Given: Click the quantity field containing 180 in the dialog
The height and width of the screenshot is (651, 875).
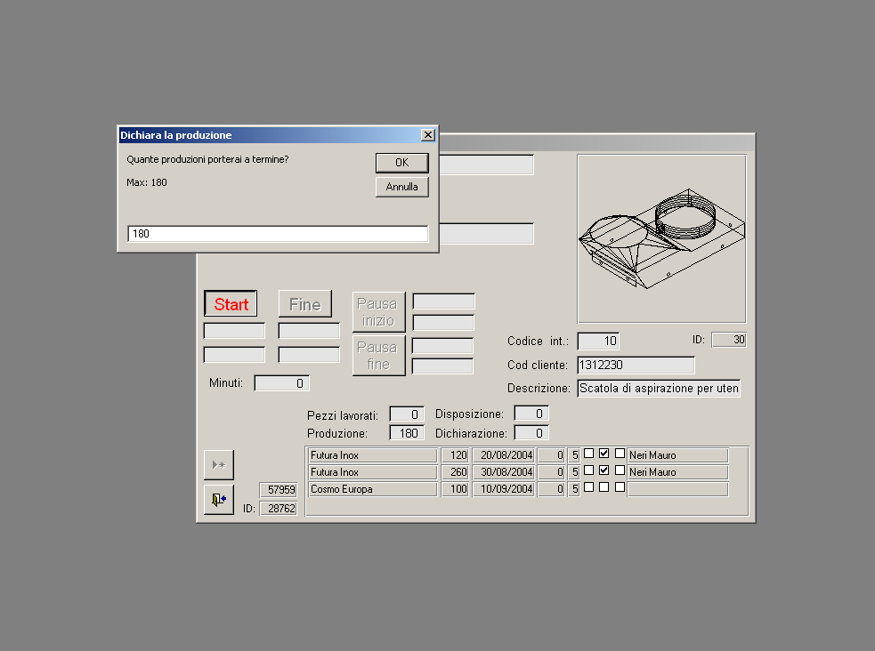Looking at the screenshot, I should 278,234.
